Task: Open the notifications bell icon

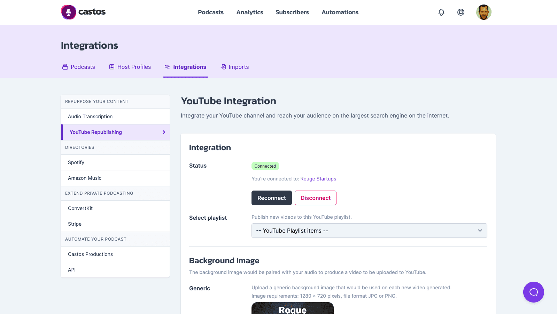Action: point(441,12)
